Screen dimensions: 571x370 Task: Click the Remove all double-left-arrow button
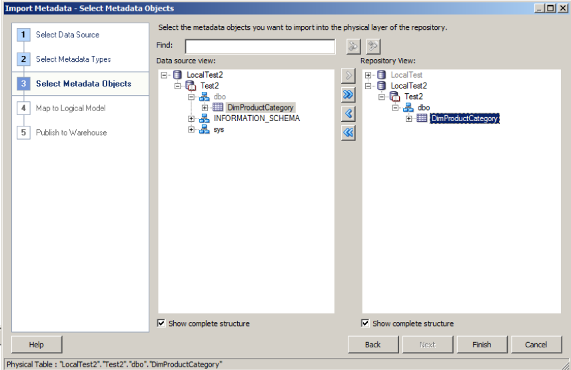pyautogui.click(x=348, y=133)
